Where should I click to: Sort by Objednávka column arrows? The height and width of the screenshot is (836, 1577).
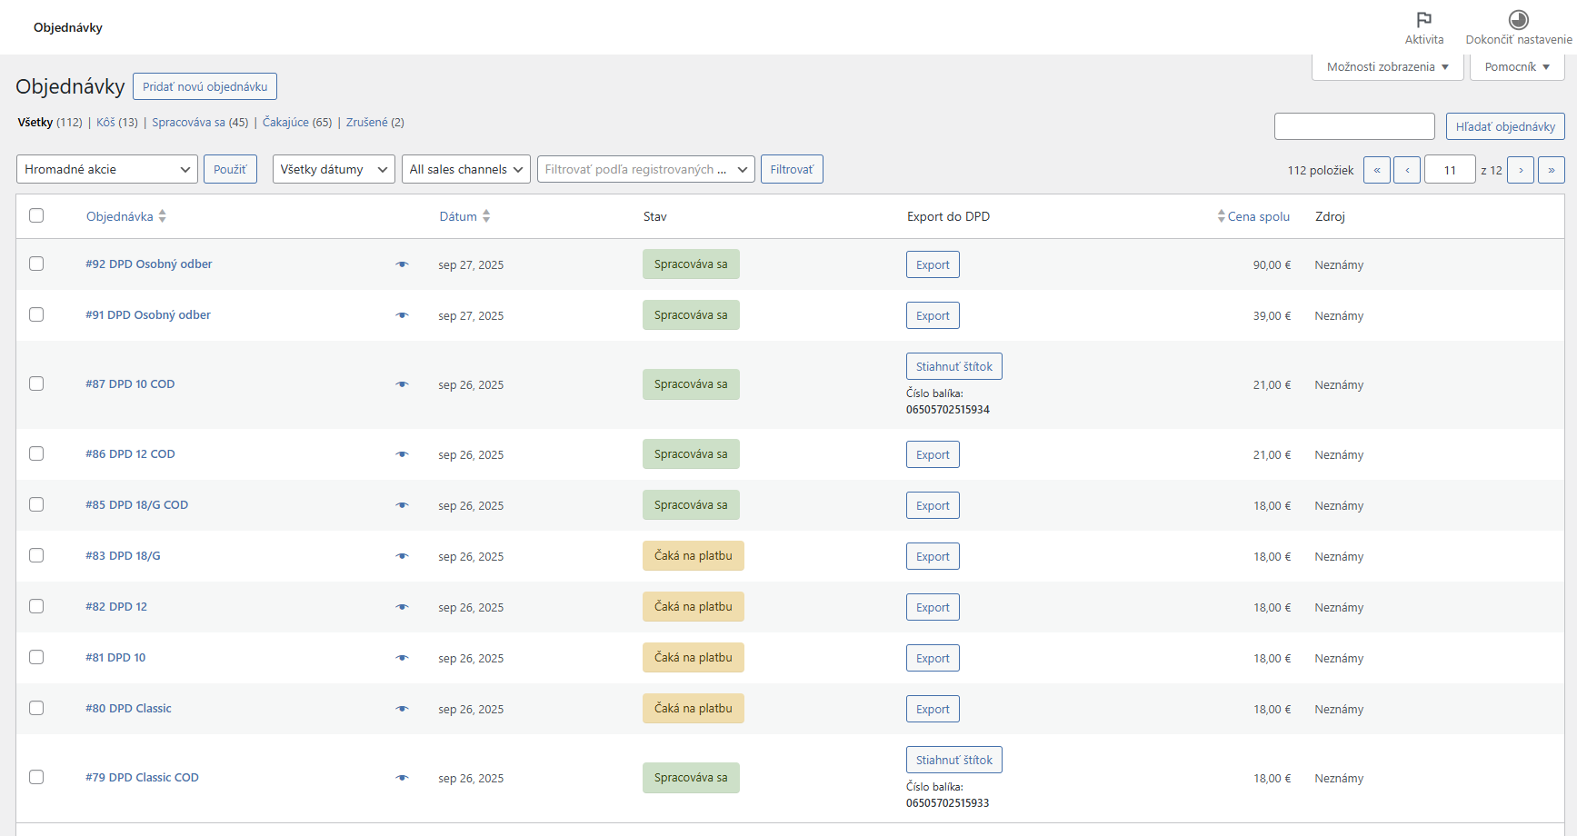pos(163,216)
